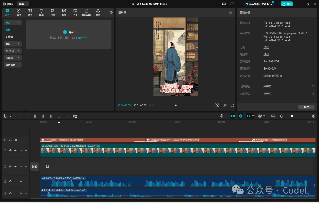Expand the 官方素材 sidebar section
319x203 pixels.
point(13,65)
